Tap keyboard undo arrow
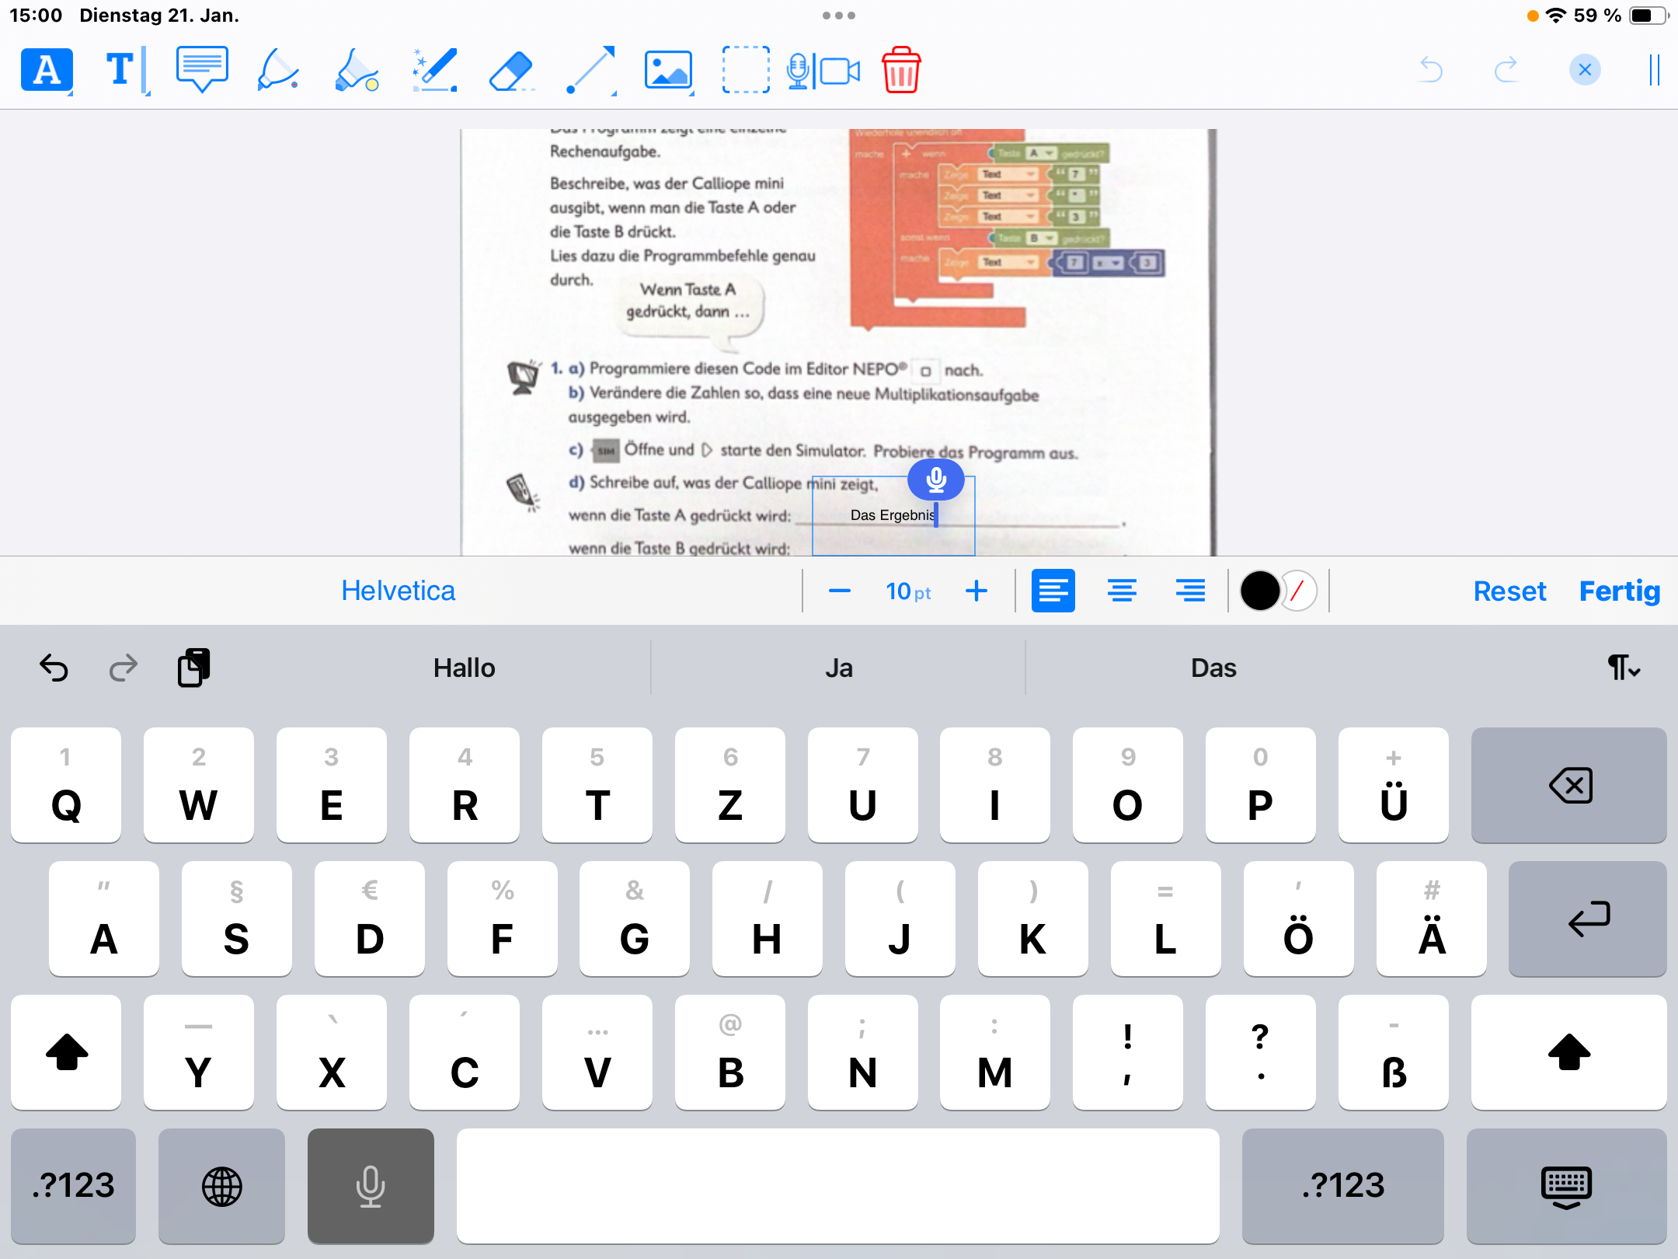The width and height of the screenshot is (1678, 1259). (x=54, y=668)
